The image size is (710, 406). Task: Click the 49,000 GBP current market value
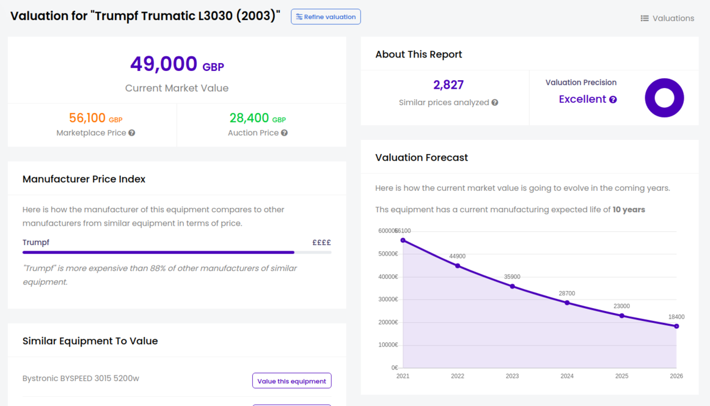click(x=177, y=64)
